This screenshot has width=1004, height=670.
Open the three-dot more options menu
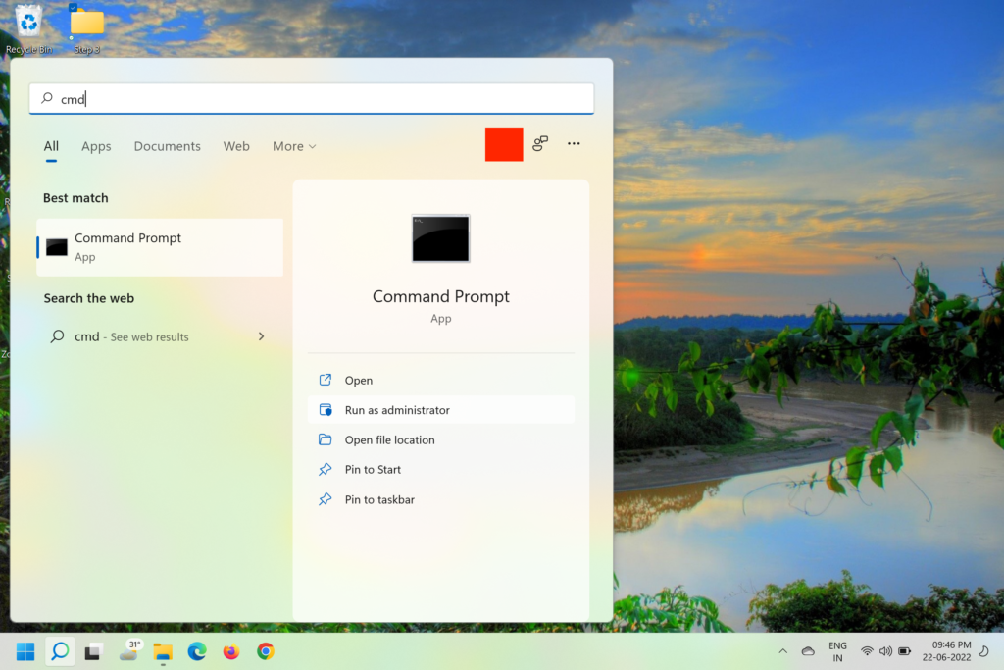click(574, 144)
